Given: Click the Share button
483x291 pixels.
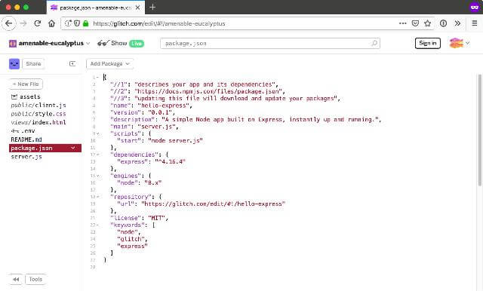Looking at the screenshot, I should click(33, 63).
